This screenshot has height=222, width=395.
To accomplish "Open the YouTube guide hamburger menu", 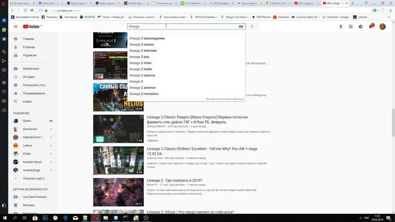I will coord(15,27).
